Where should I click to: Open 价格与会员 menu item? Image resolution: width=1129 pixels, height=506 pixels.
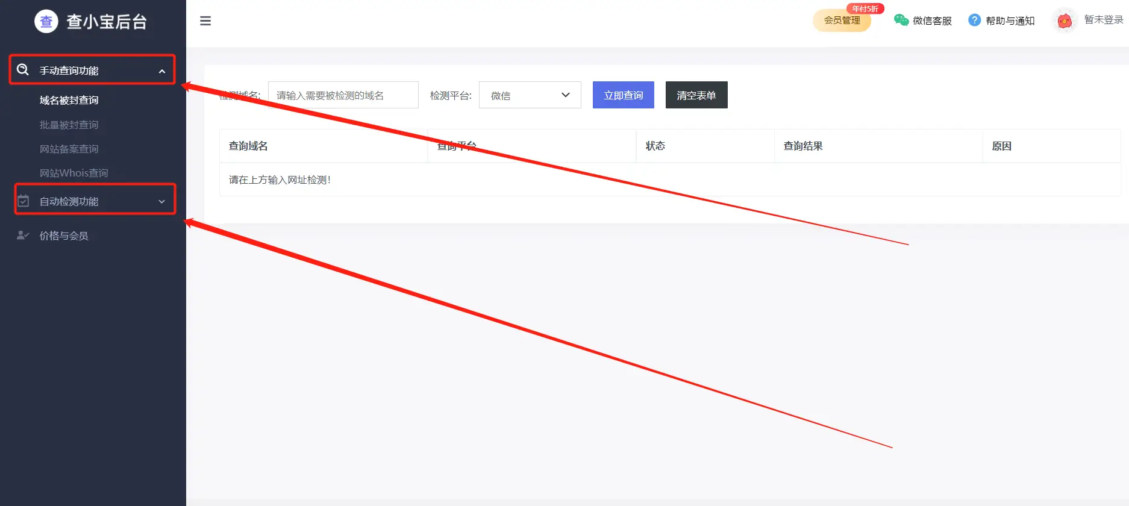[64, 236]
